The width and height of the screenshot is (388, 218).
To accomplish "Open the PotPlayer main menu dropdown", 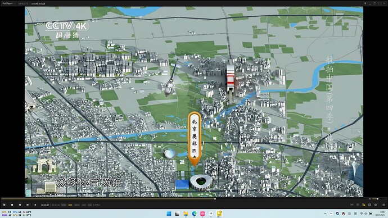I will [x=8, y=3].
